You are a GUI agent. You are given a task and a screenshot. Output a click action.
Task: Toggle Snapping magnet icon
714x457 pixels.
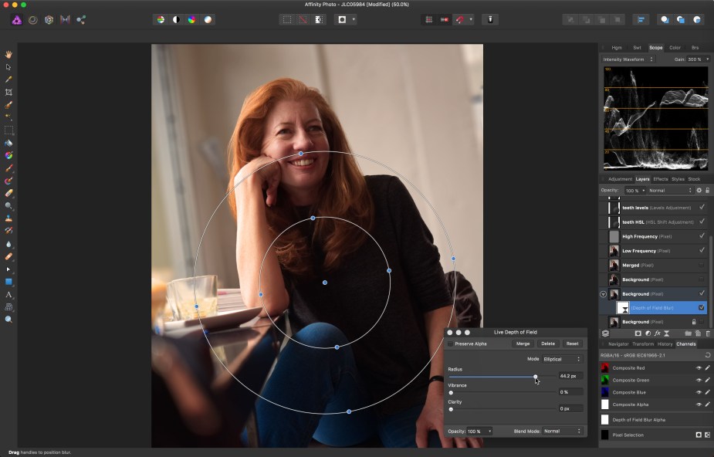click(x=460, y=19)
